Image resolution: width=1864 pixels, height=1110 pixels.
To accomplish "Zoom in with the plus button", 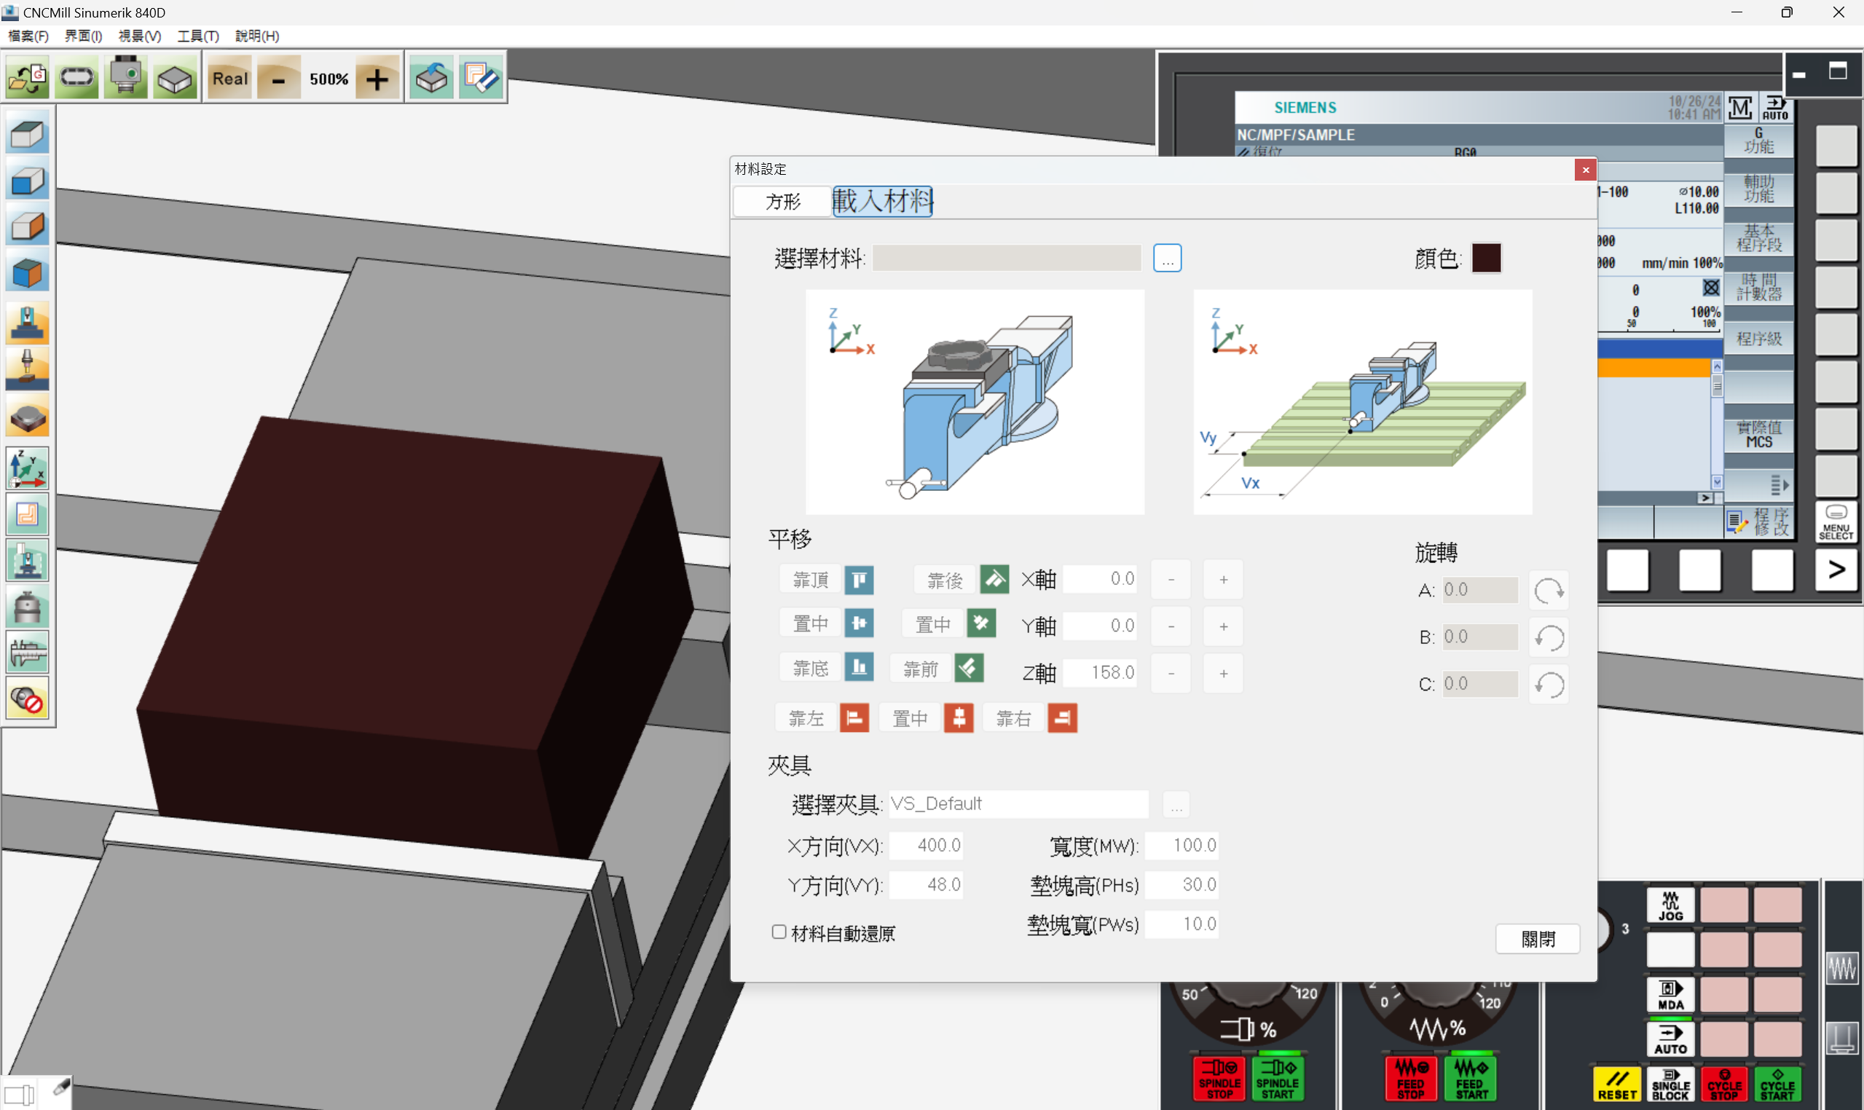I will (x=378, y=78).
